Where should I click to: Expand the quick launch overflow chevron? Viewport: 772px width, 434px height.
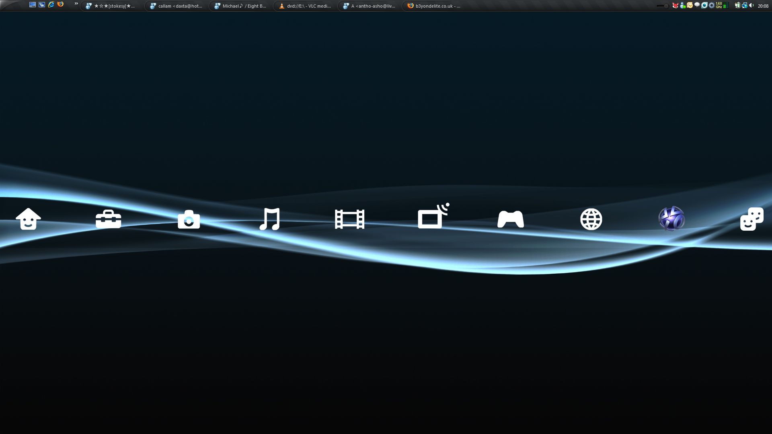[76, 4]
